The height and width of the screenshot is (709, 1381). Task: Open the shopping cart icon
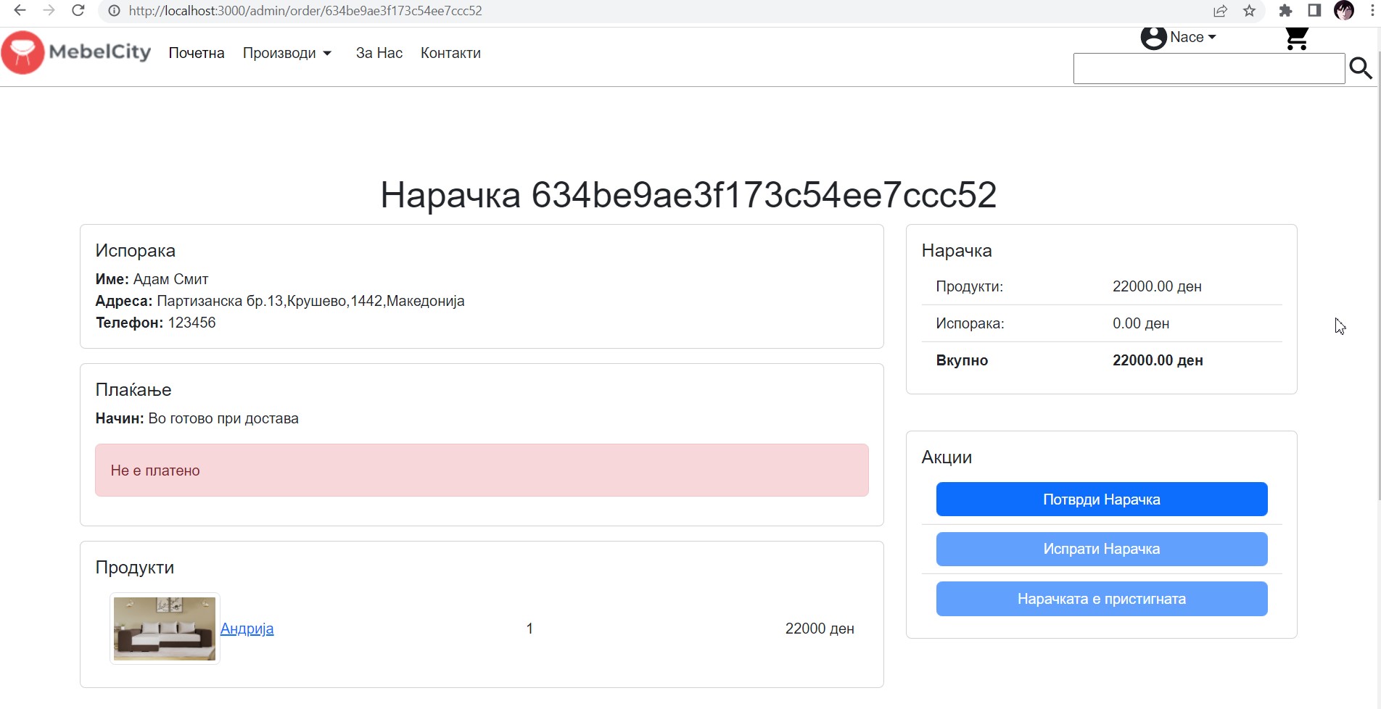1296,38
